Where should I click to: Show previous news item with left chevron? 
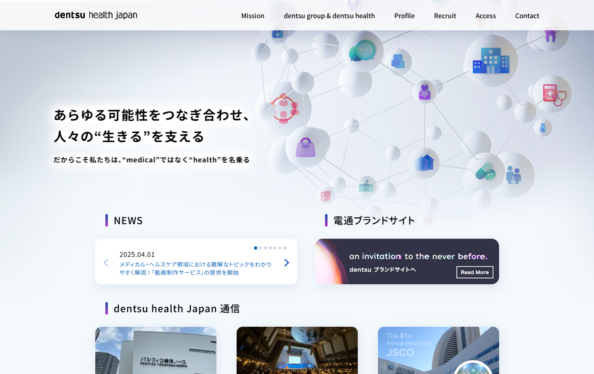coord(106,263)
